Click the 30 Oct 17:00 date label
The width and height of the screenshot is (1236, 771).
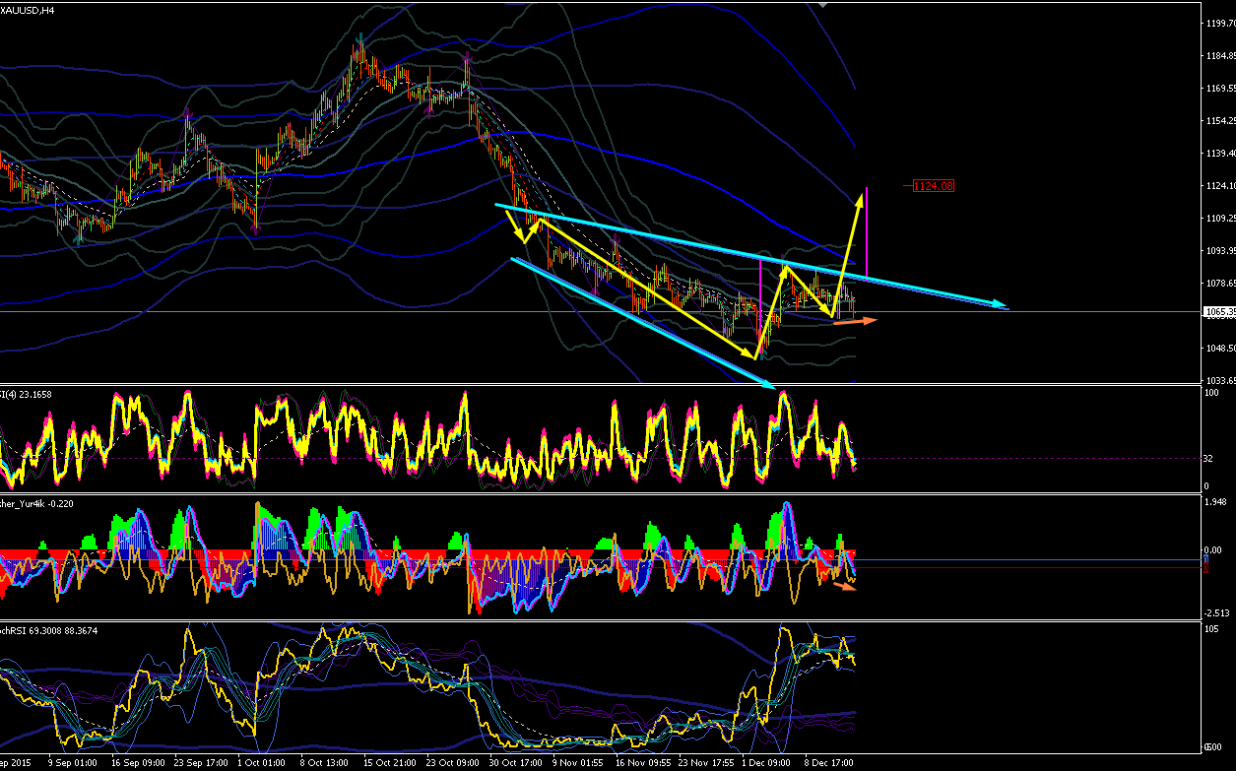pos(513,762)
